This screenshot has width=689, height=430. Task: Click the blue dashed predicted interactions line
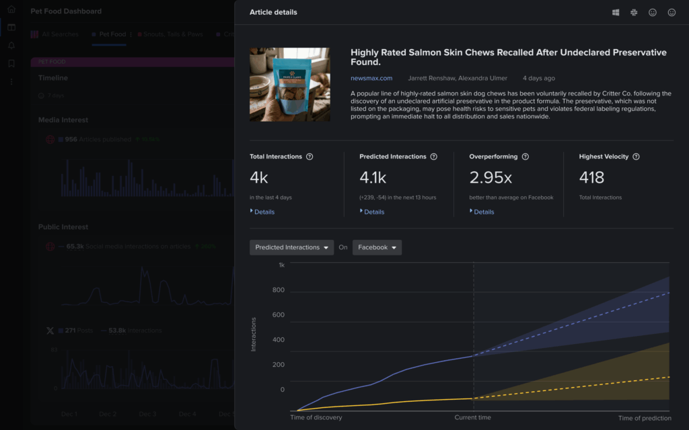(x=571, y=323)
